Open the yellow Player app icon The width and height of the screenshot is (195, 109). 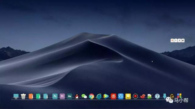click(128, 96)
